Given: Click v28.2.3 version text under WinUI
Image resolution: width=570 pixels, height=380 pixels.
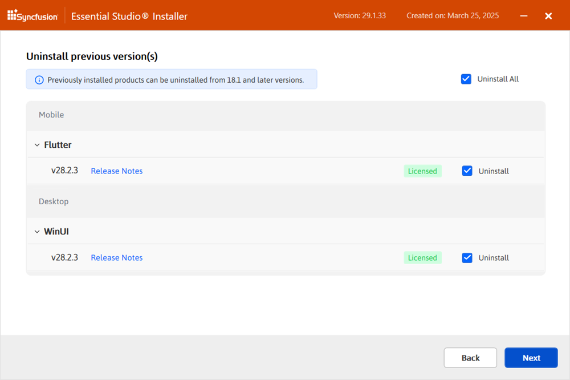Looking at the screenshot, I should [64, 257].
